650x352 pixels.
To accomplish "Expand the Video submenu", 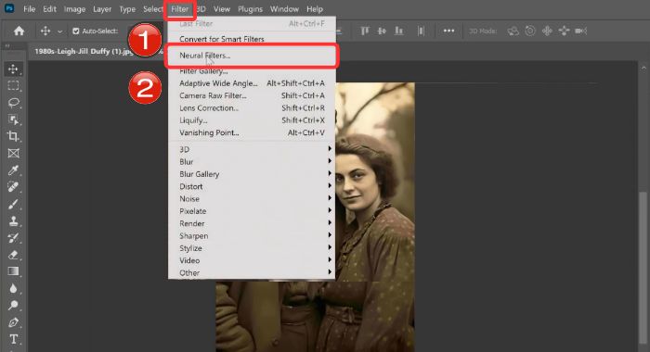I will (252, 260).
